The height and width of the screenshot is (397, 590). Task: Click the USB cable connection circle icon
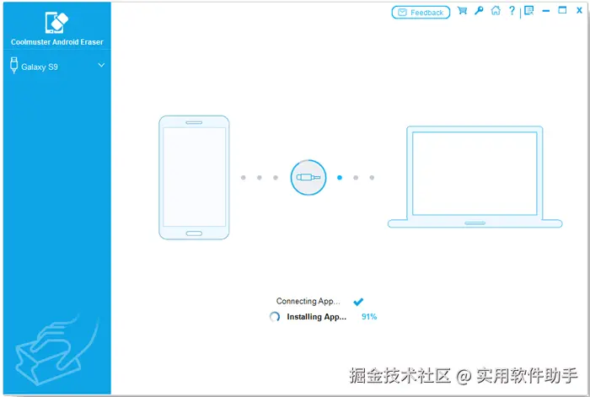tap(308, 177)
